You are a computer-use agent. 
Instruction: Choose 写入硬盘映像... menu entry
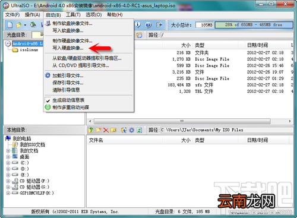[68, 48]
